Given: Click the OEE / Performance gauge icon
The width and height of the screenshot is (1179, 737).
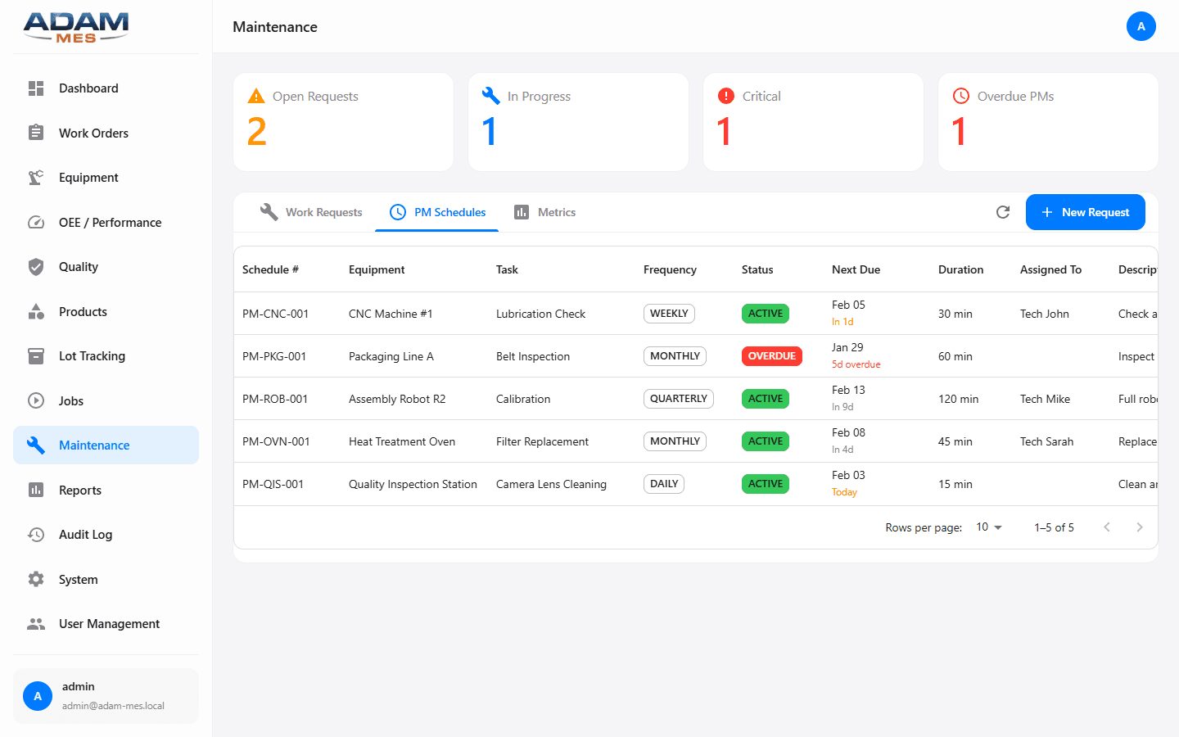Looking at the screenshot, I should [x=36, y=222].
